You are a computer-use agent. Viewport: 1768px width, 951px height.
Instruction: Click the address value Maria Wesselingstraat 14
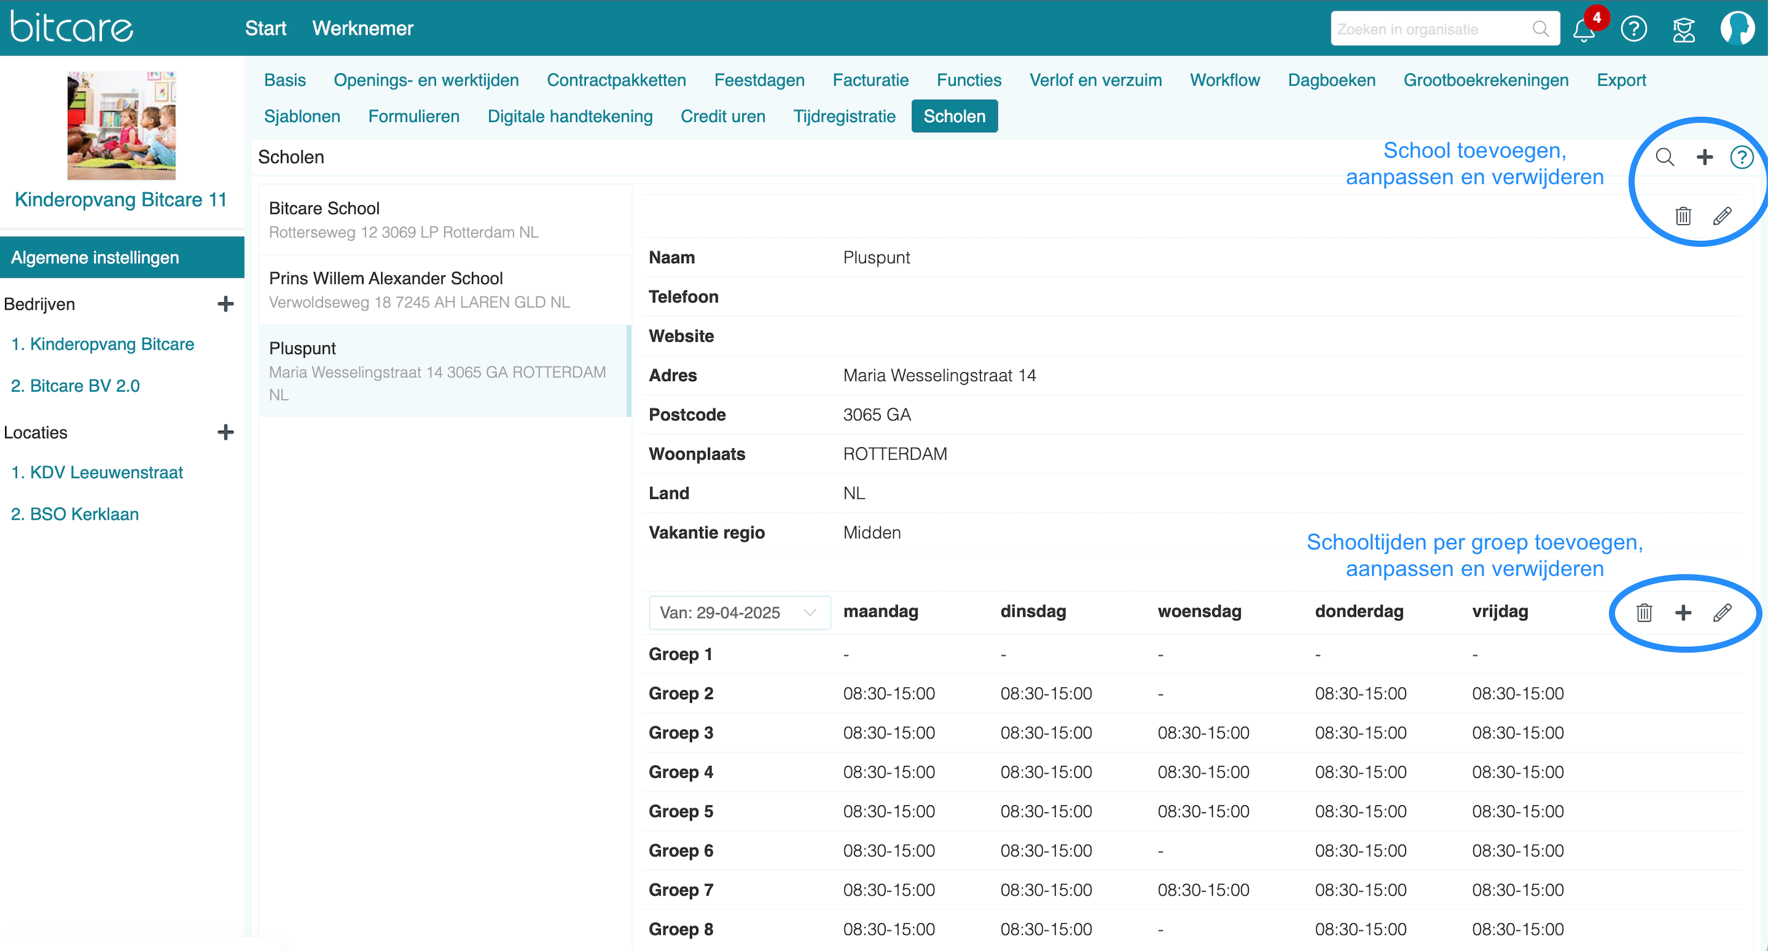939,375
